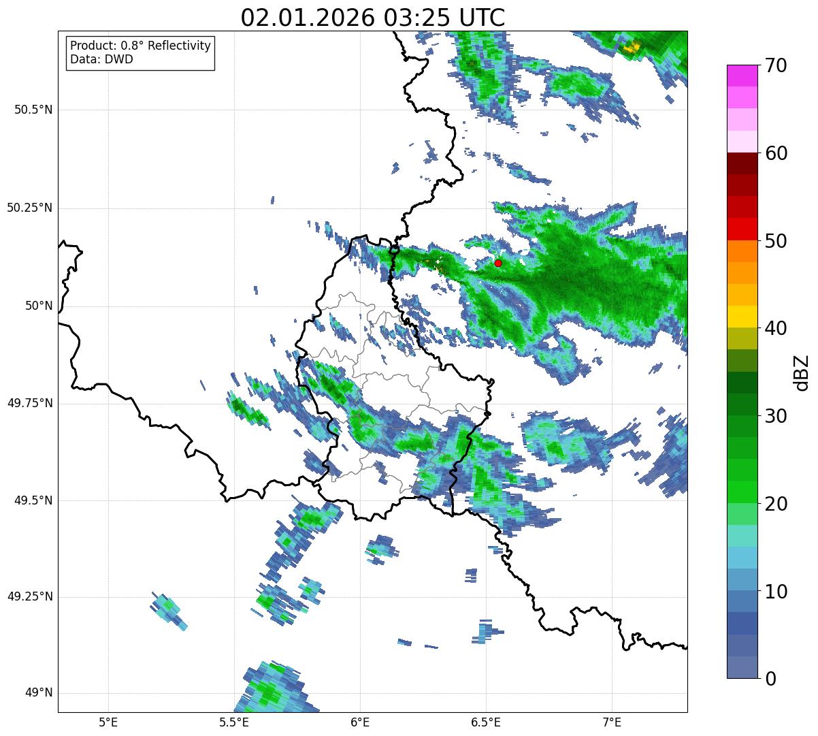The image size is (818, 736).
Task: Click the 7°E longitude label
Action: coord(612,722)
